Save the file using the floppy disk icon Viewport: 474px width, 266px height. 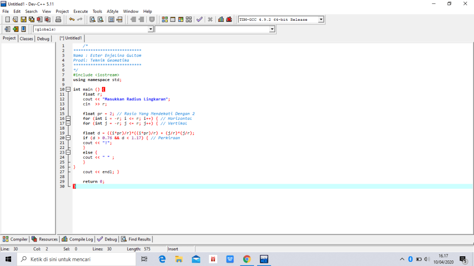pyautogui.click(x=23, y=19)
